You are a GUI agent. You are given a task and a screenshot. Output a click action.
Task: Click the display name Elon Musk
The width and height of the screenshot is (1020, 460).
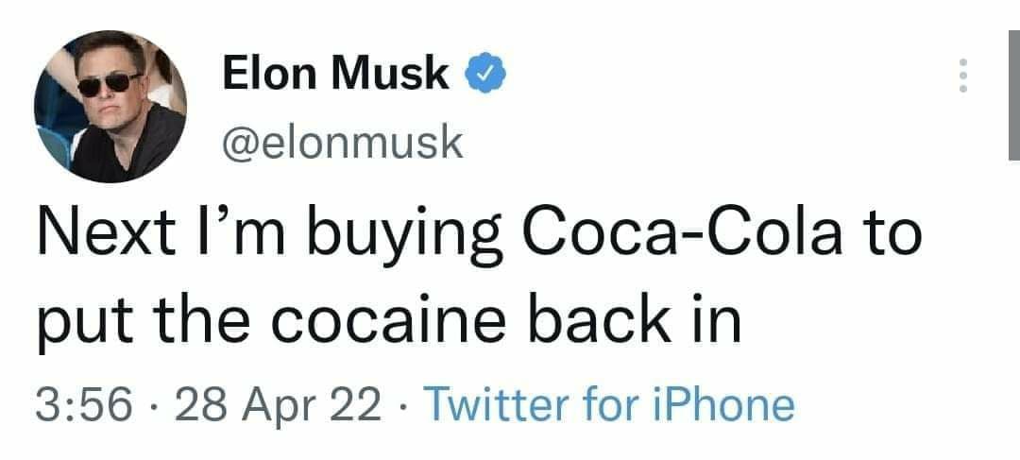click(x=335, y=73)
